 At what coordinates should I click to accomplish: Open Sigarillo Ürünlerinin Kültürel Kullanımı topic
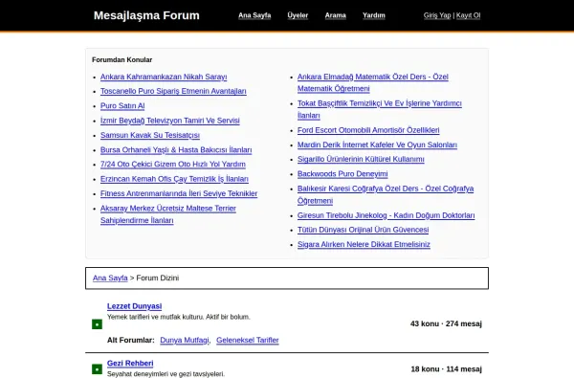tap(361, 159)
